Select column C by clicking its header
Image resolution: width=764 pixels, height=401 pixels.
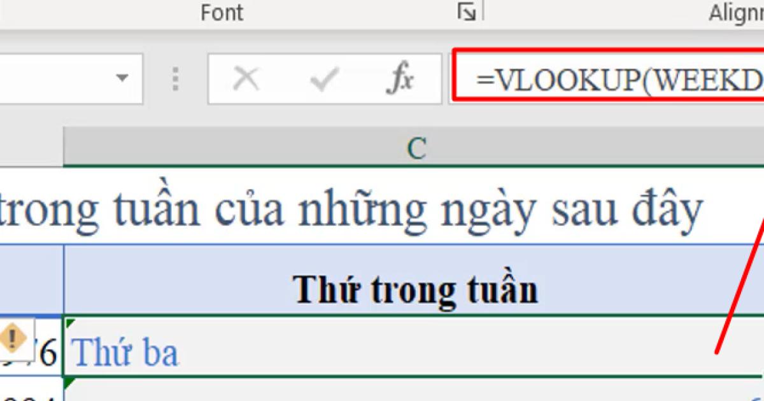[x=414, y=147]
